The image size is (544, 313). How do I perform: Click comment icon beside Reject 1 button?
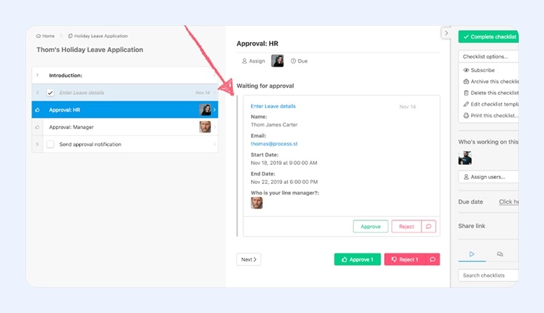click(x=433, y=260)
